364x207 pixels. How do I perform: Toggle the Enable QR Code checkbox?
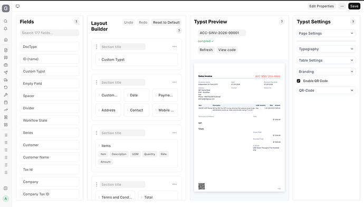(x=299, y=81)
